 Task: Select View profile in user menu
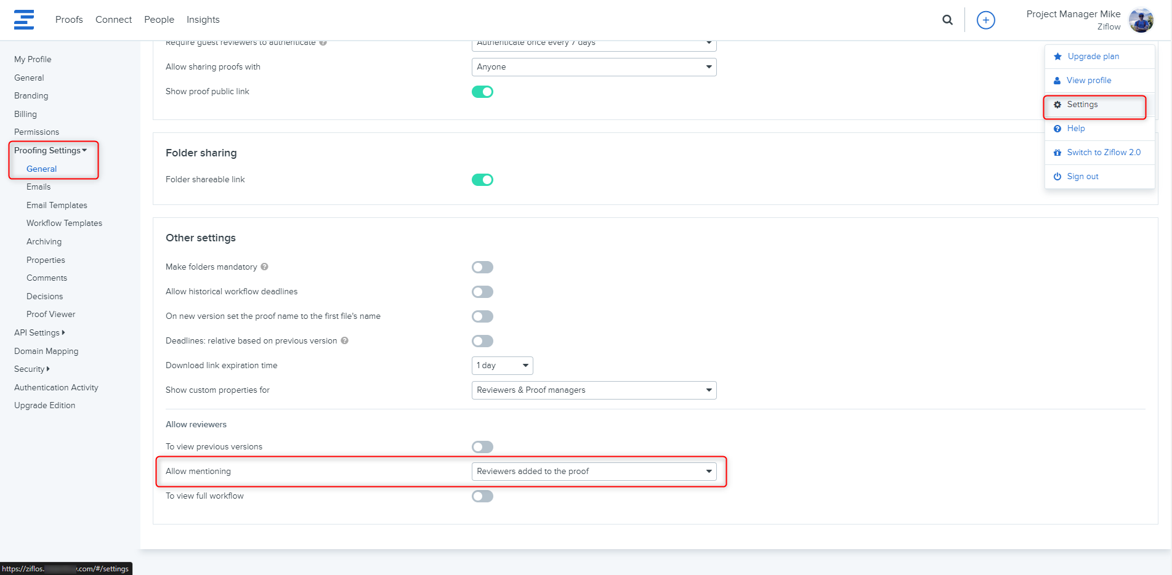pyautogui.click(x=1099, y=81)
